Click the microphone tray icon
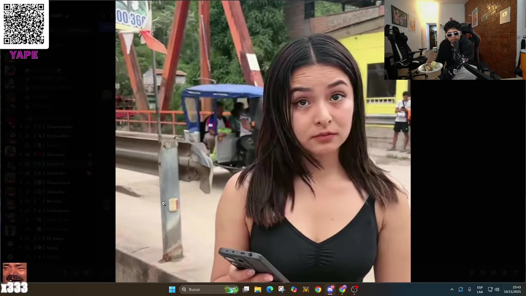This screenshot has height=296, width=526. coord(469,289)
